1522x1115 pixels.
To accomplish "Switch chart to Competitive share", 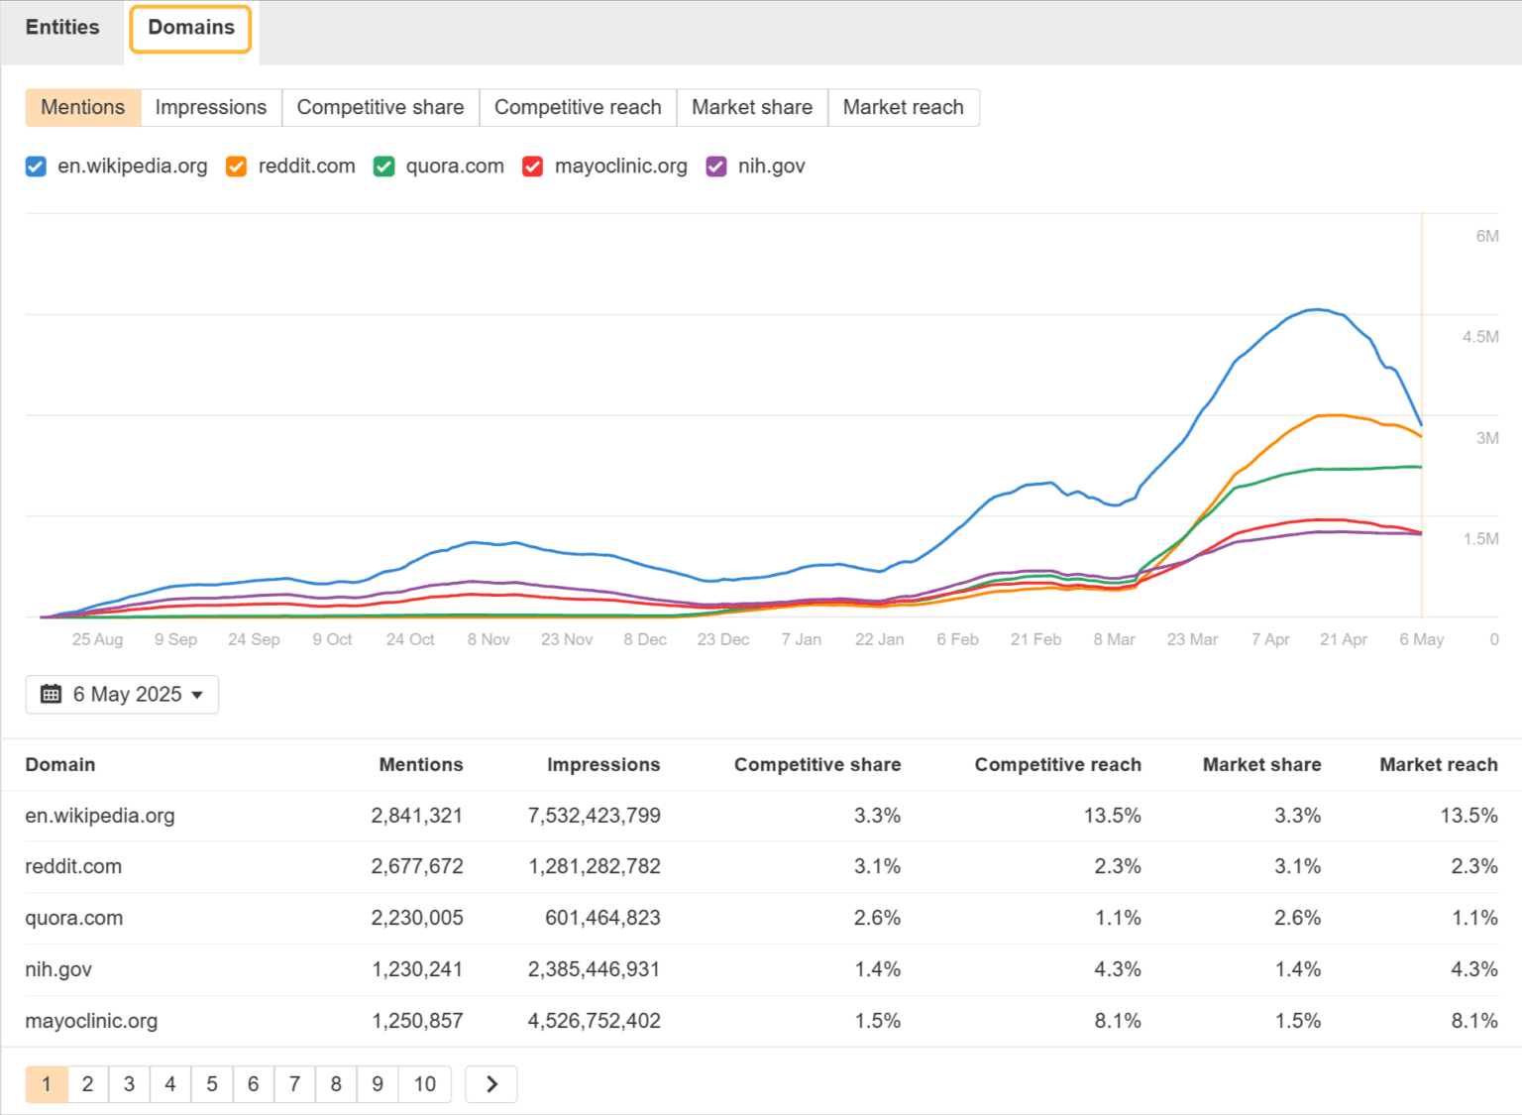I will pos(380,108).
